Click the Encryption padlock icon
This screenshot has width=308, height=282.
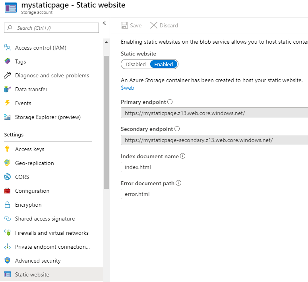tap(7, 205)
